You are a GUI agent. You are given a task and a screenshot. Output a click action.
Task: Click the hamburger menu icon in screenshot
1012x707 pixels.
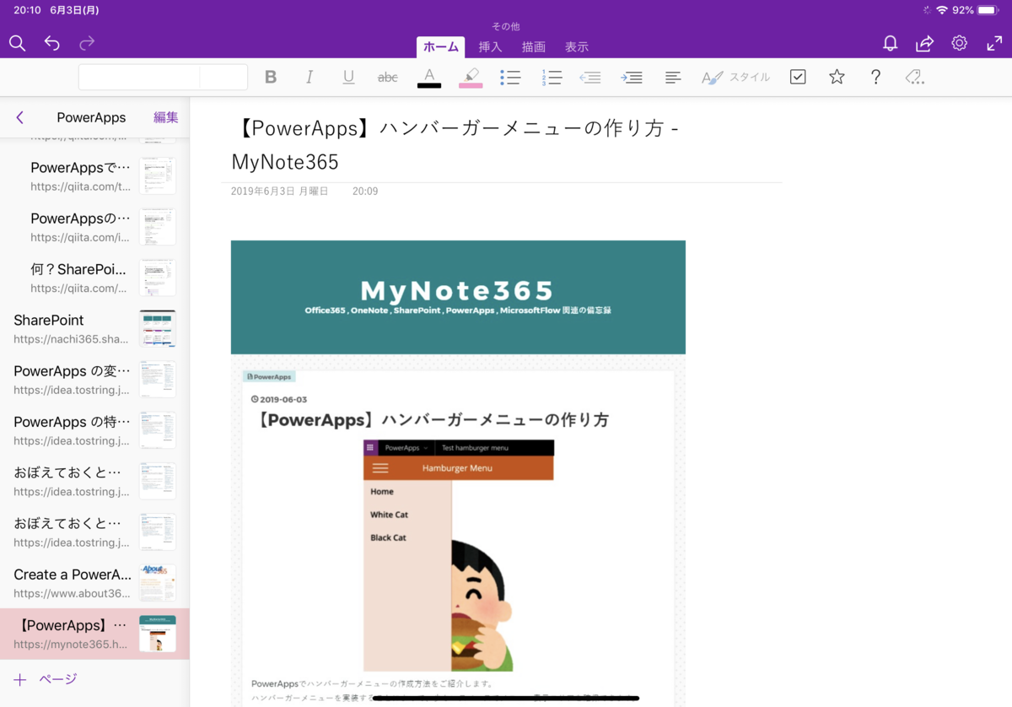tap(380, 468)
